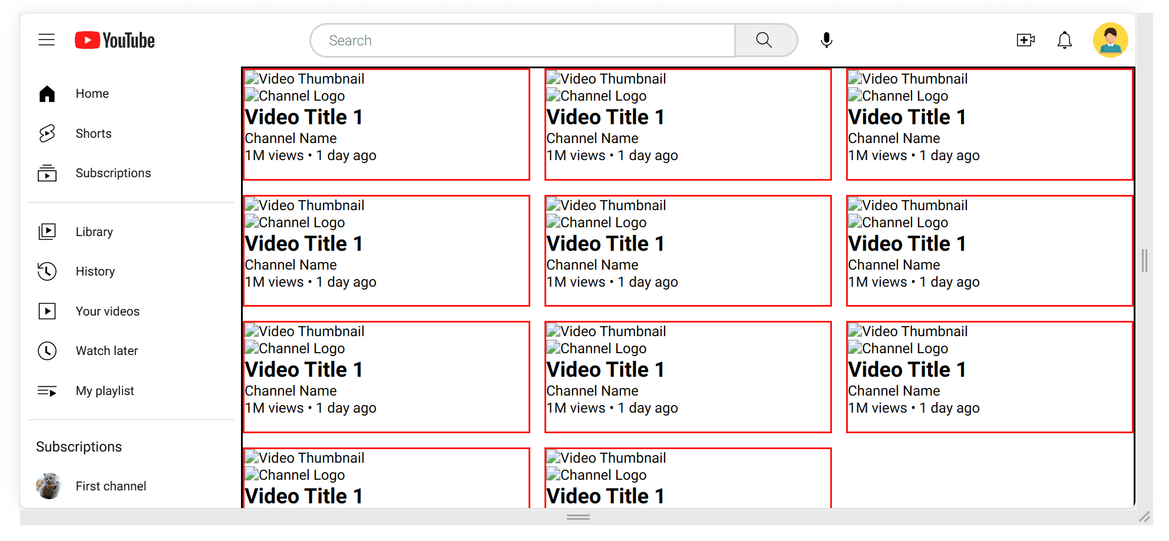The image size is (1169, 541).
Task: Open the First channel subscription
Action: pos(111,486)
